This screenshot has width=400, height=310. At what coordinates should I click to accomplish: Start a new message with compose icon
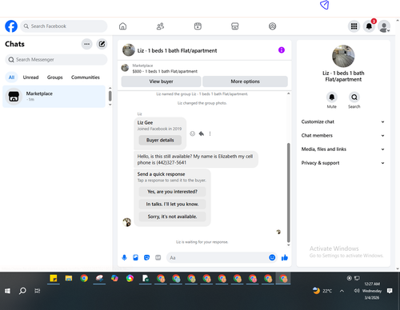coord(102,44)
